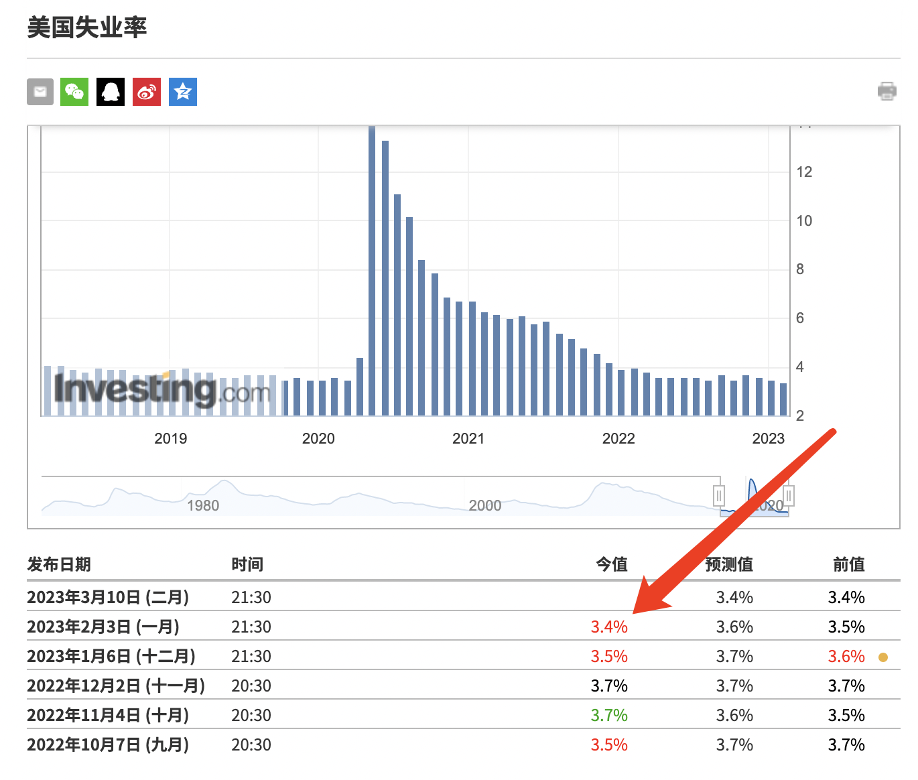The height and width of the screenshot is (780, 918).
Task: Click the email share icon
Action: coord(40,92)
